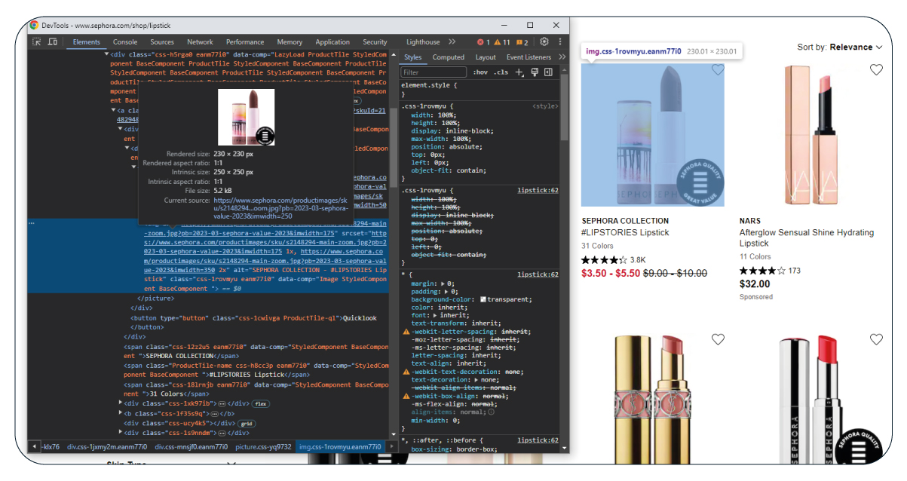Screen dimensions: 907x481
Task: Collapse the div css-h5rga0 LazyLoad node
Action: [106, 54]
